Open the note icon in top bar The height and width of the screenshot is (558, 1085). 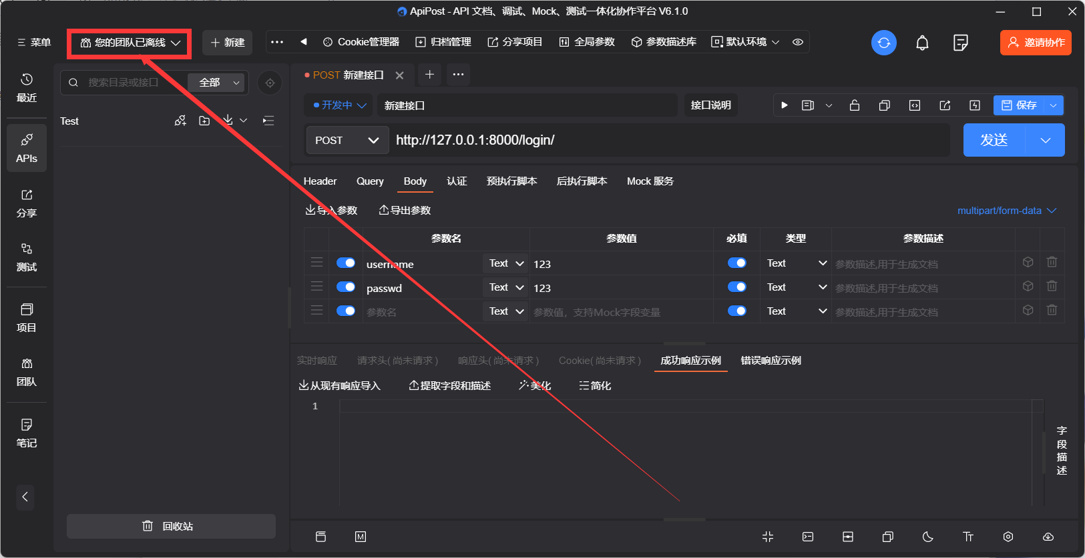pos(961,43)
